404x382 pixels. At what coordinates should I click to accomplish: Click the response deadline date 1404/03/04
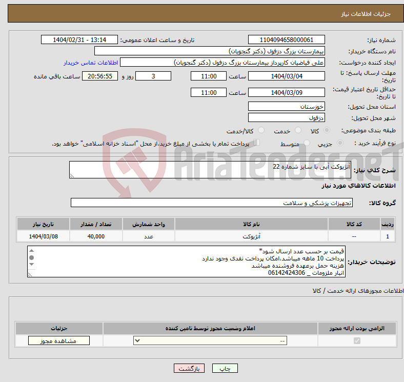[x=286, y=76]
